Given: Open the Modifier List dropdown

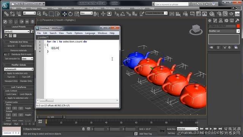Looking at the screenshot, I should pos(224,31).
